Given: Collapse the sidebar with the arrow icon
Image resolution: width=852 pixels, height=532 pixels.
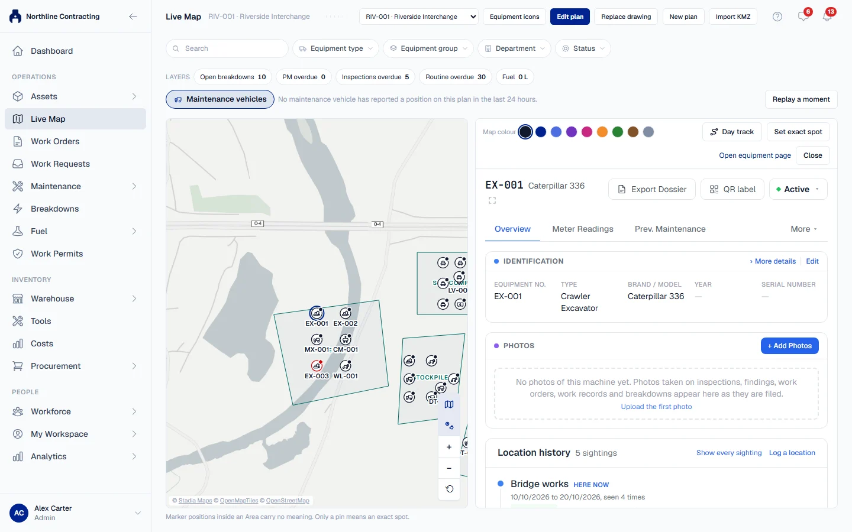Looking at the screenshot, I should pyautogui.click(x=133, y=17).
